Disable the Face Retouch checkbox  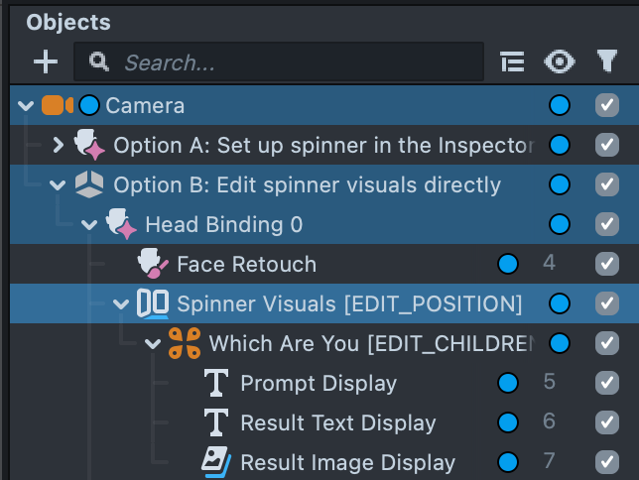[x=606, y=264]
